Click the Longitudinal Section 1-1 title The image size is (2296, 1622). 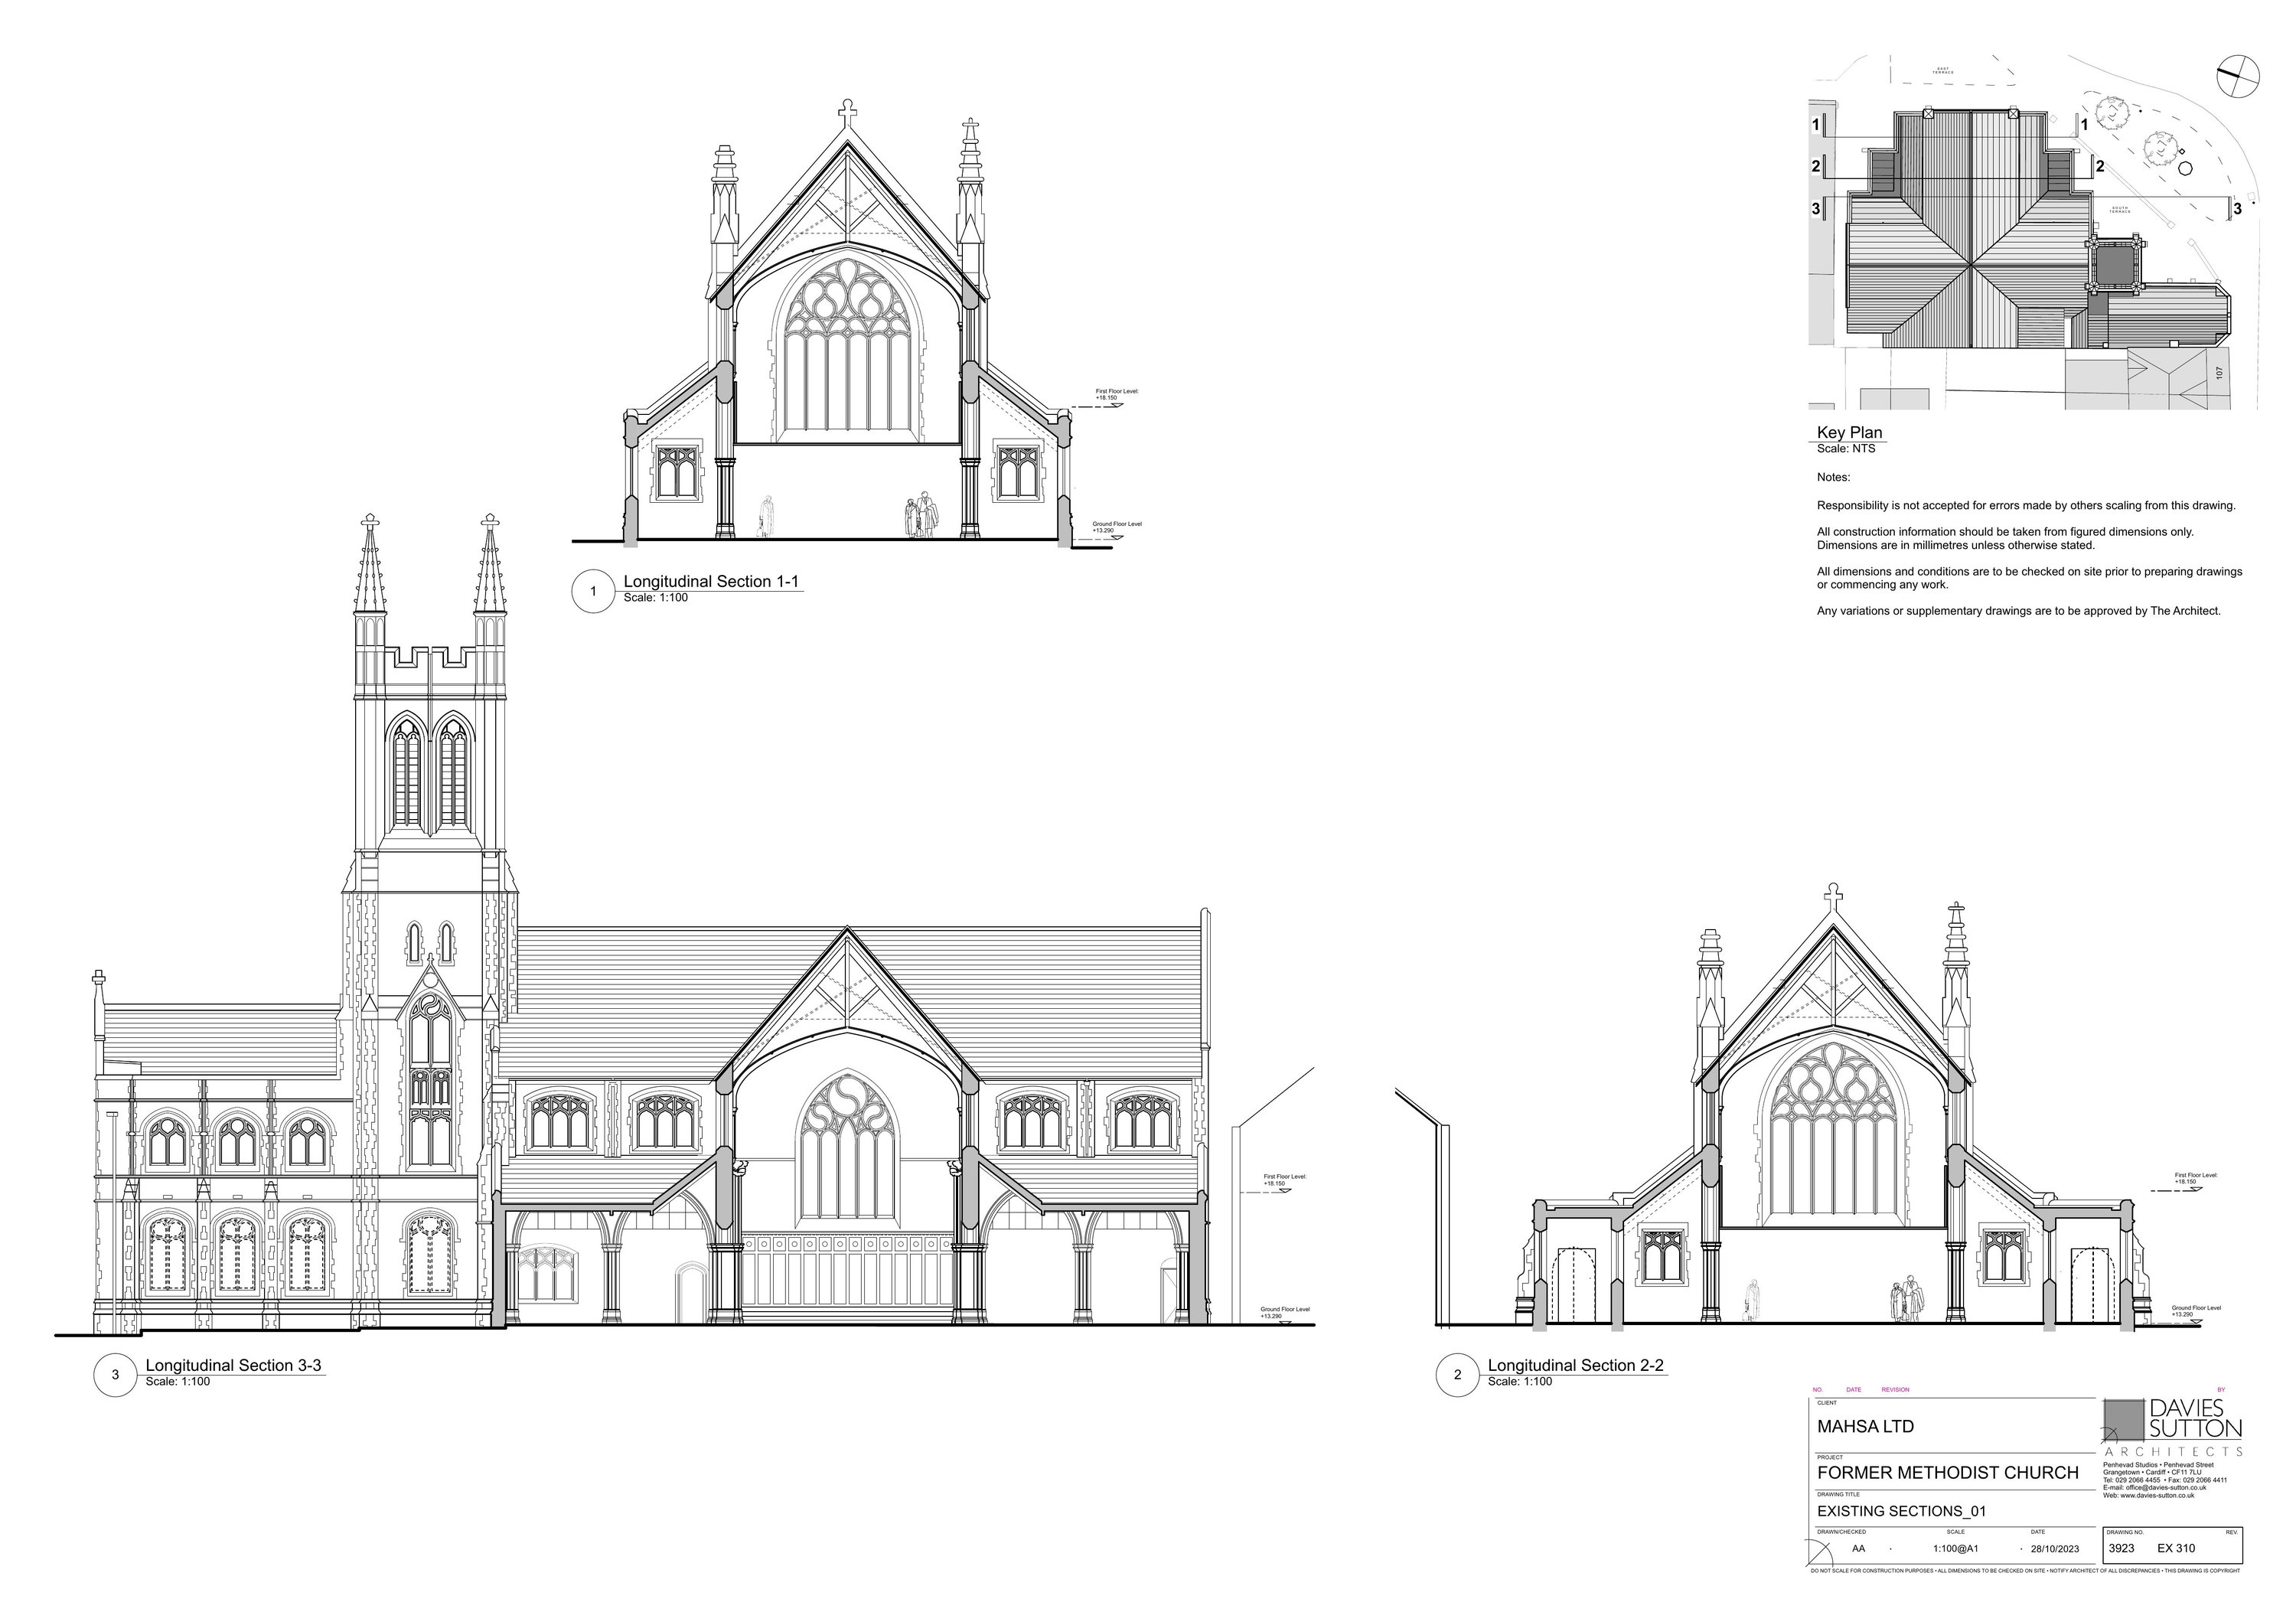pyautogui.click(x=711, y=581)
